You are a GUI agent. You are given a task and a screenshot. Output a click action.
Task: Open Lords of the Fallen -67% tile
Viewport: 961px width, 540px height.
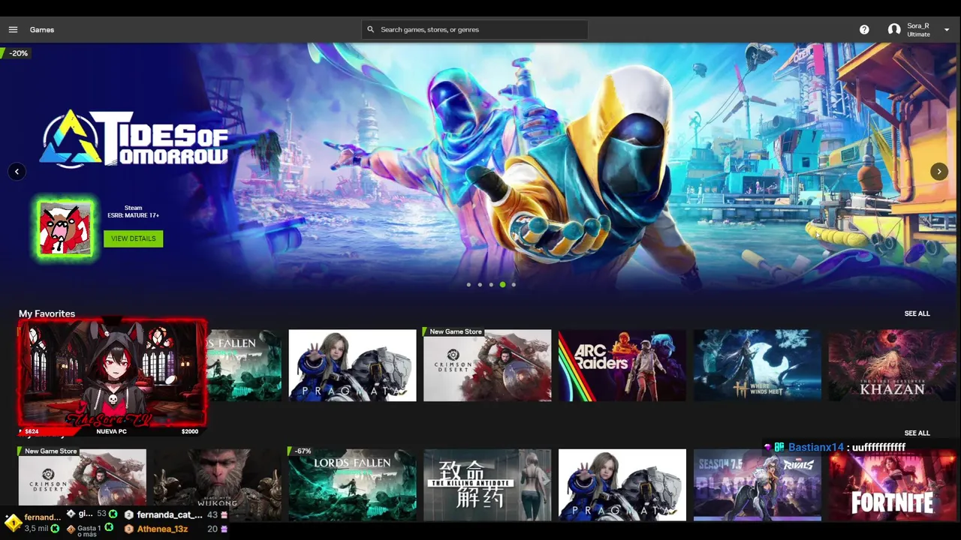(x=352, y=484)
